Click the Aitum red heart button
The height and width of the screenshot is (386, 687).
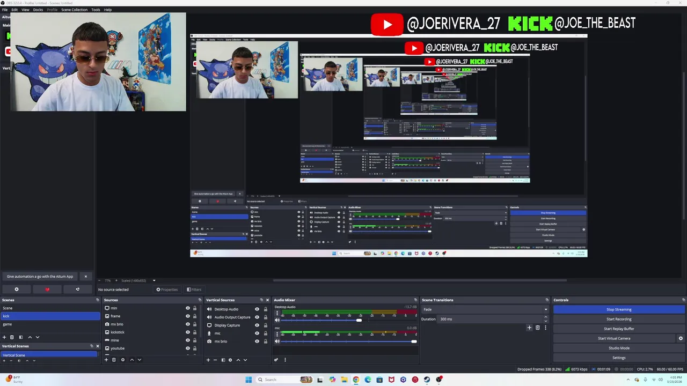(47, 289)
